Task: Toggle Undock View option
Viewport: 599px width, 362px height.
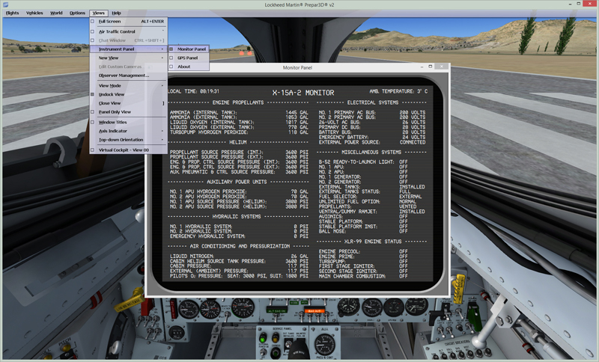Action: [x=128, y=94]
